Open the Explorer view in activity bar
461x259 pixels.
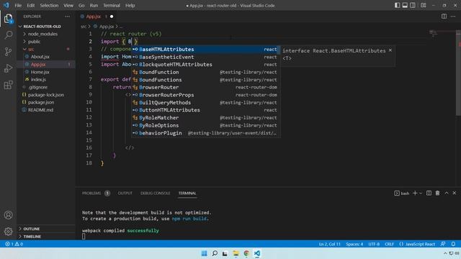[x=8, y=19]
